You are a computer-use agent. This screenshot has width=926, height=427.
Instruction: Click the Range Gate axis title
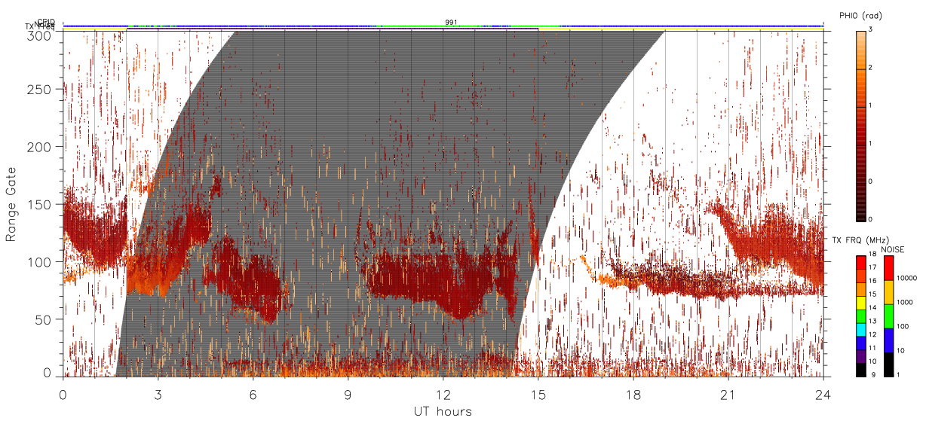pos(11,203)
